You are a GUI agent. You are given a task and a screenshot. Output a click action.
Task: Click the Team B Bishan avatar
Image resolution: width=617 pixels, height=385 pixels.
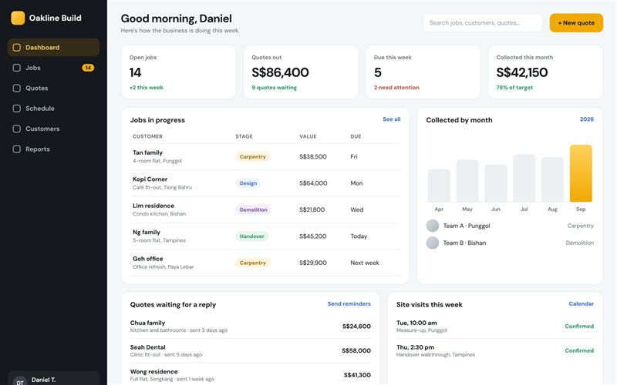tap(433, 243)
